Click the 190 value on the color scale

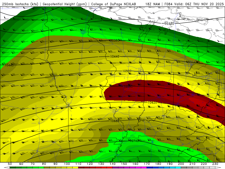point(170,164)
